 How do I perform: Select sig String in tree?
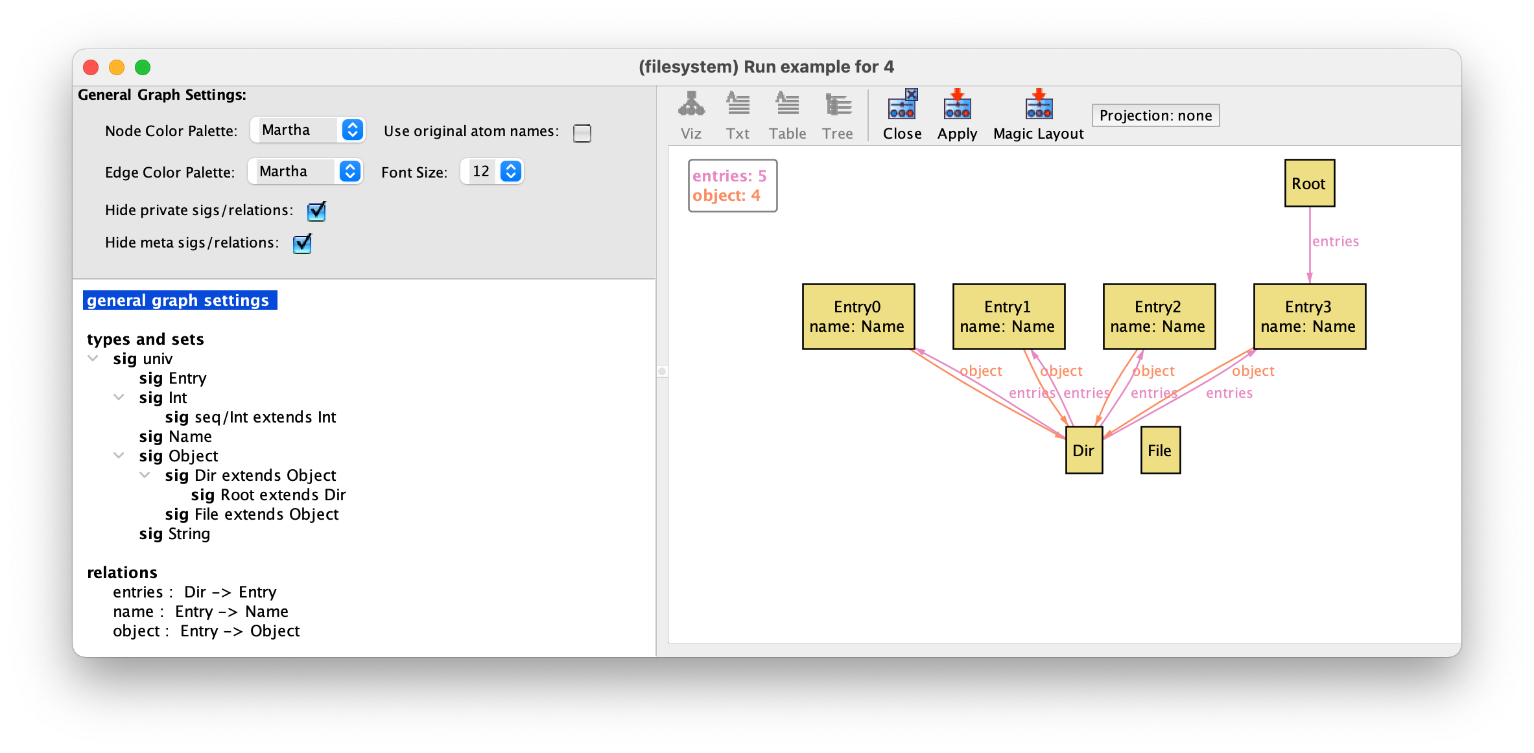(174, 534)
